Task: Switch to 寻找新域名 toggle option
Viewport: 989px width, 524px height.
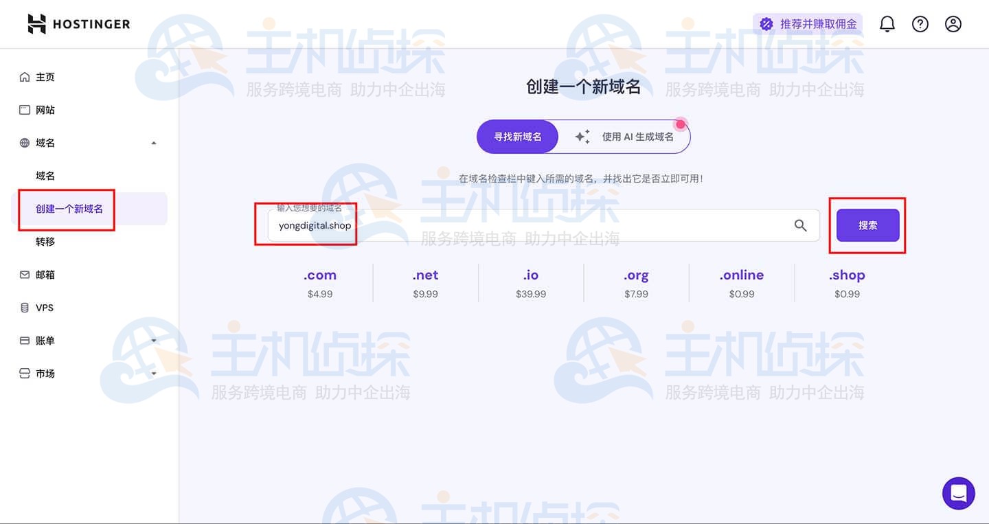Action: click(517, 137)
